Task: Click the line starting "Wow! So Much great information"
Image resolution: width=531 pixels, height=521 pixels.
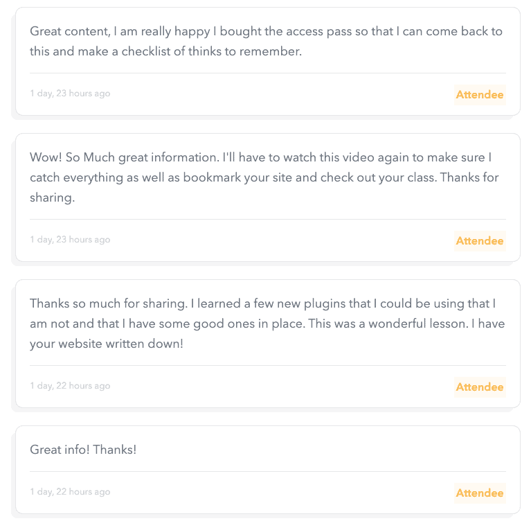Action: coord(261,157)
